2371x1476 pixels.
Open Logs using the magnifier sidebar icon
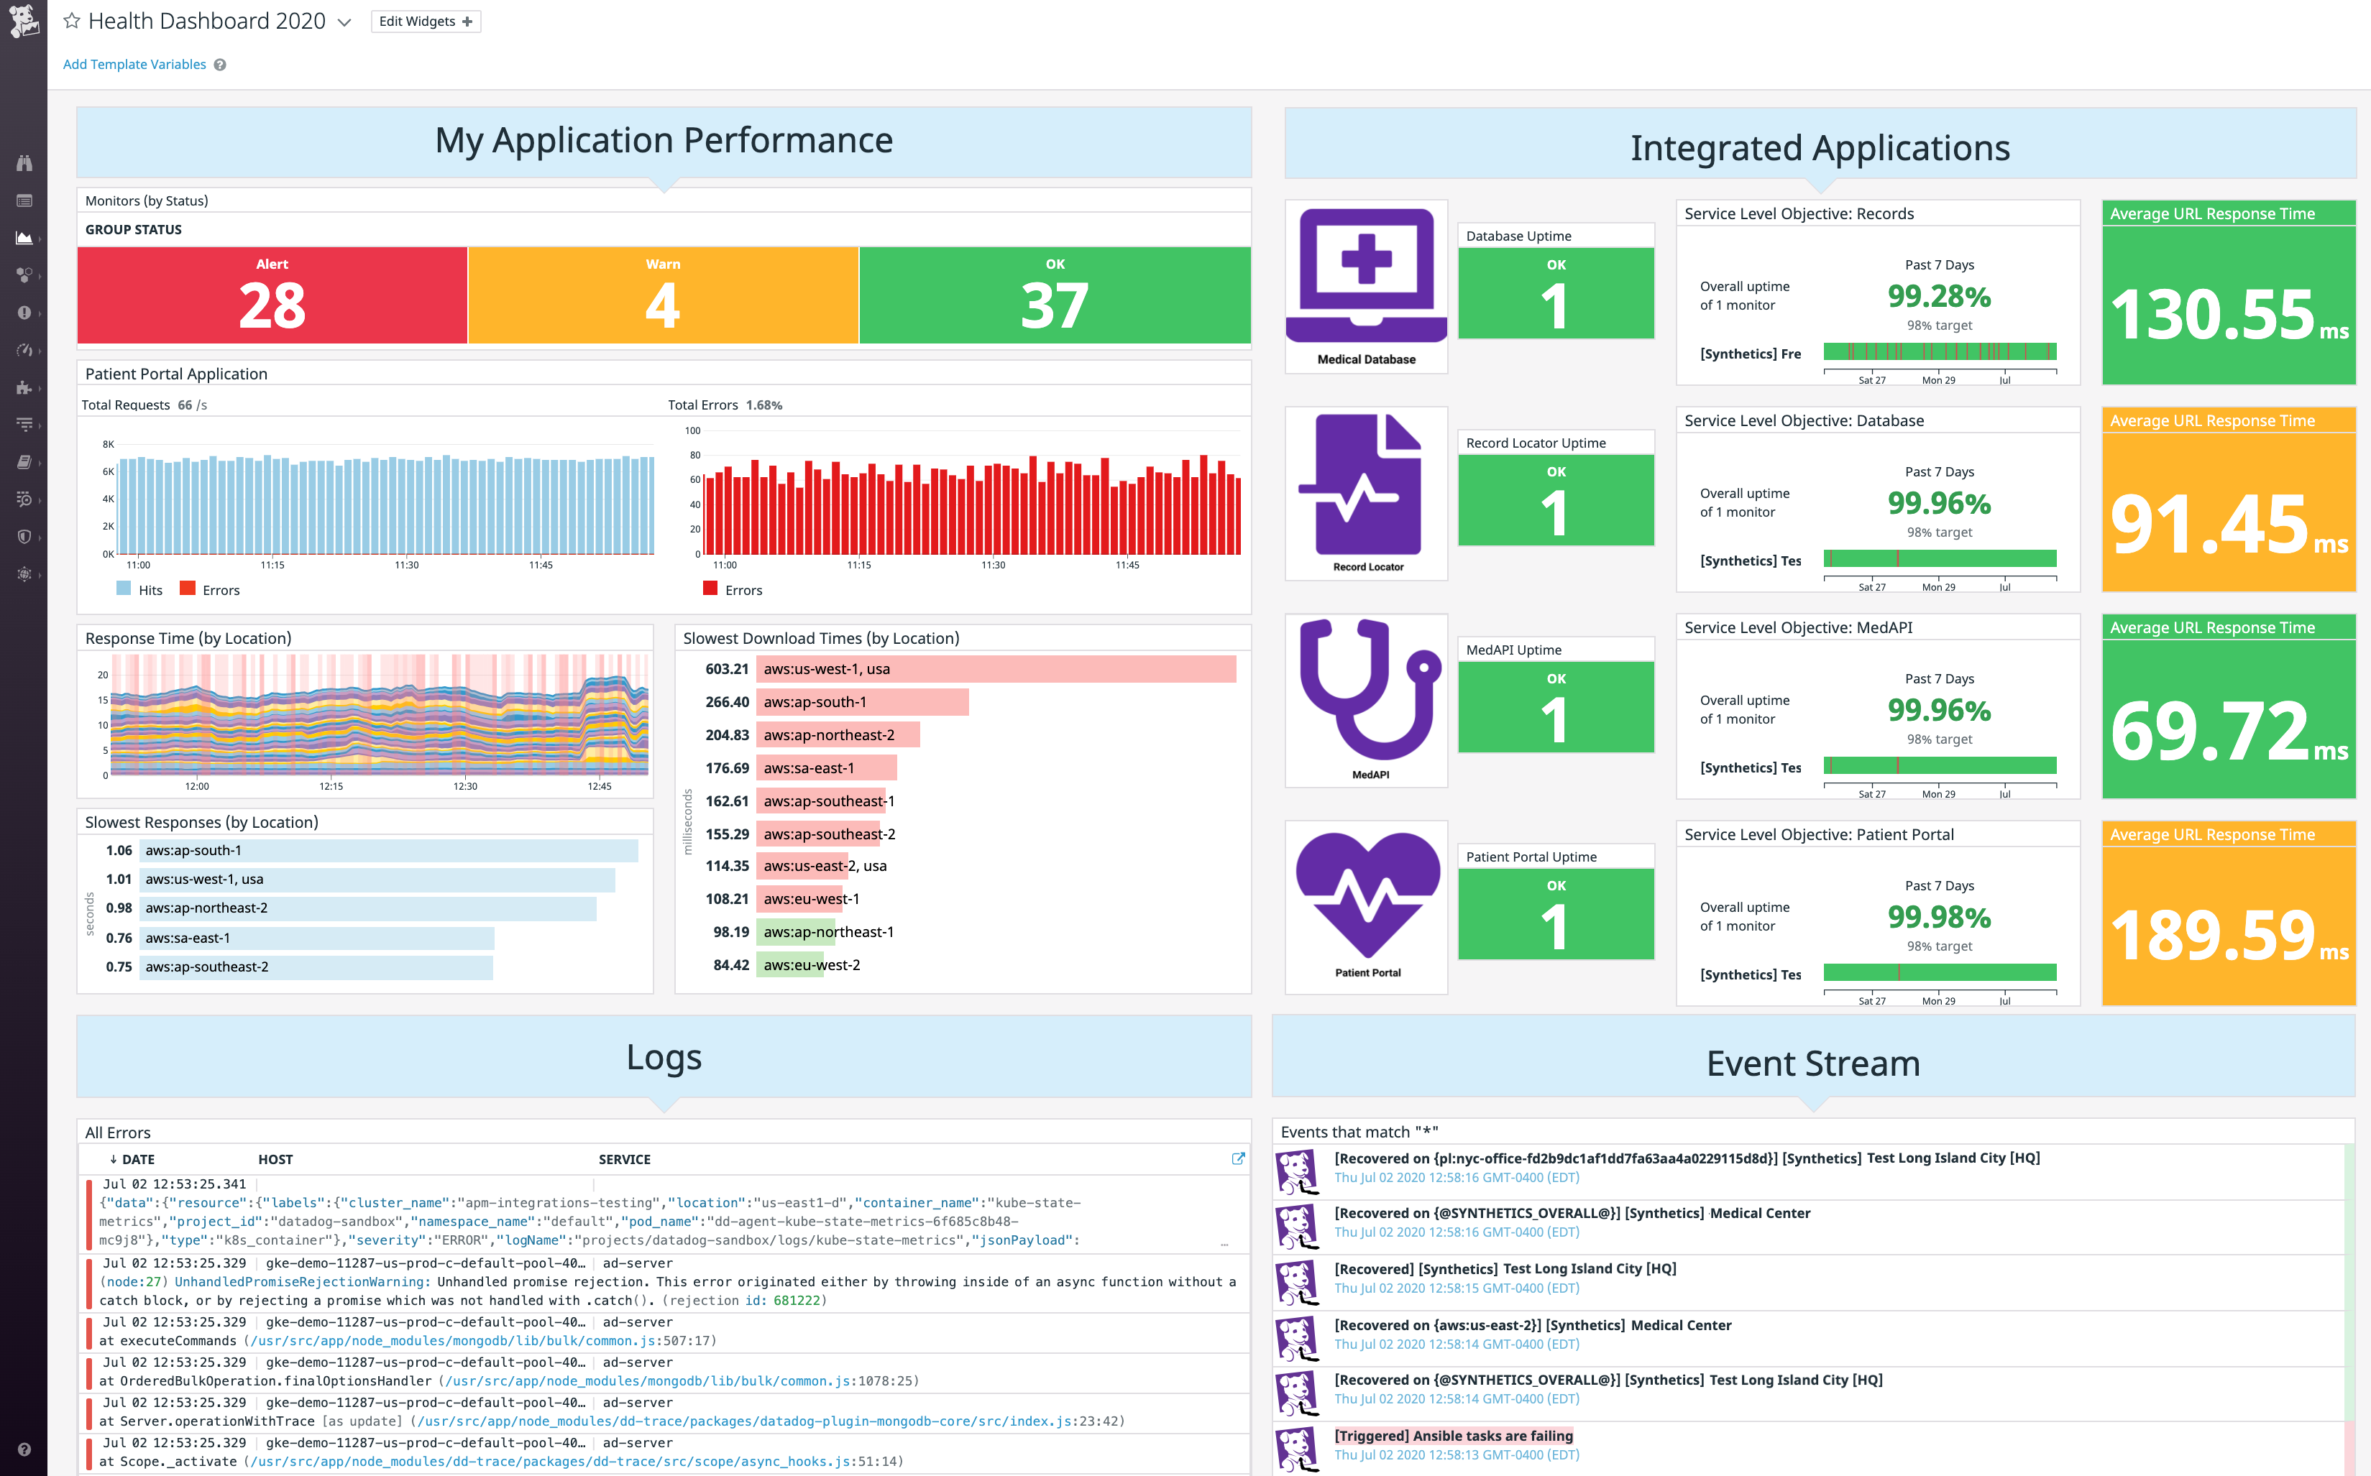coord(24,499)
